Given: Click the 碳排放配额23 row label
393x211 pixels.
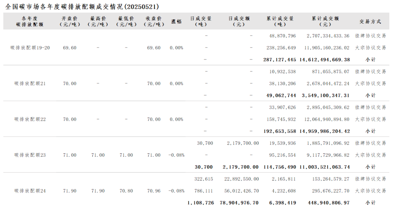Looking at the screenshot, I should pyautogui.click(x=30, y=155).
